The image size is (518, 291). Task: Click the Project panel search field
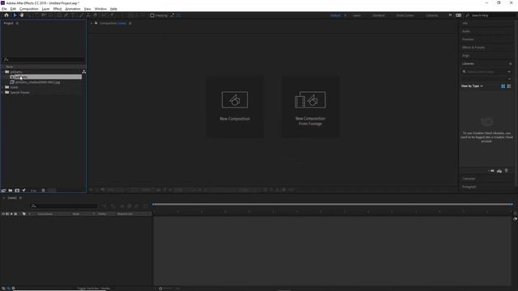click(44, 60)
